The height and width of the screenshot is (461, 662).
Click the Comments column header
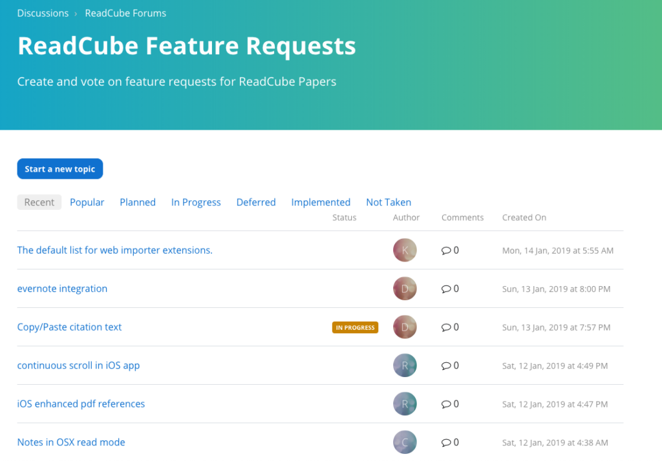click(462, 217)
